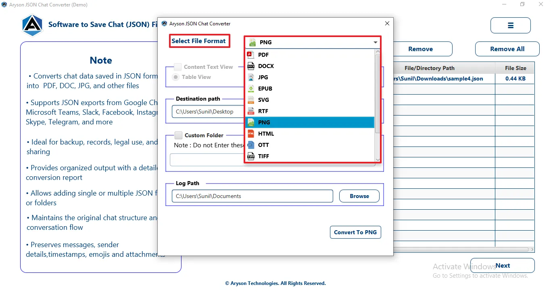Click the PDF file format icon
Screen dimensions: 551x293
250,55
